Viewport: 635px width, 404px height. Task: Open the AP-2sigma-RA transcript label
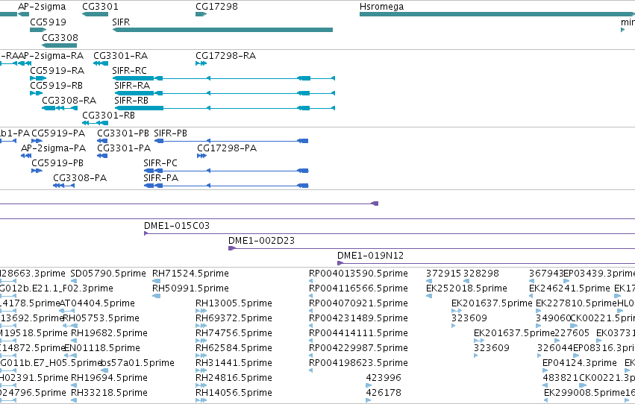[x=51, y=56]
